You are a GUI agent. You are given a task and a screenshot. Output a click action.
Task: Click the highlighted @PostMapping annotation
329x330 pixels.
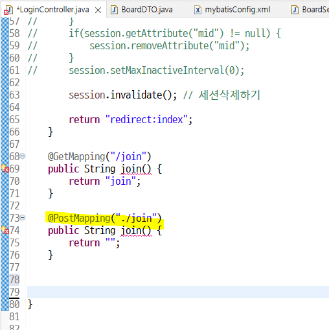(x=104, y=218)
